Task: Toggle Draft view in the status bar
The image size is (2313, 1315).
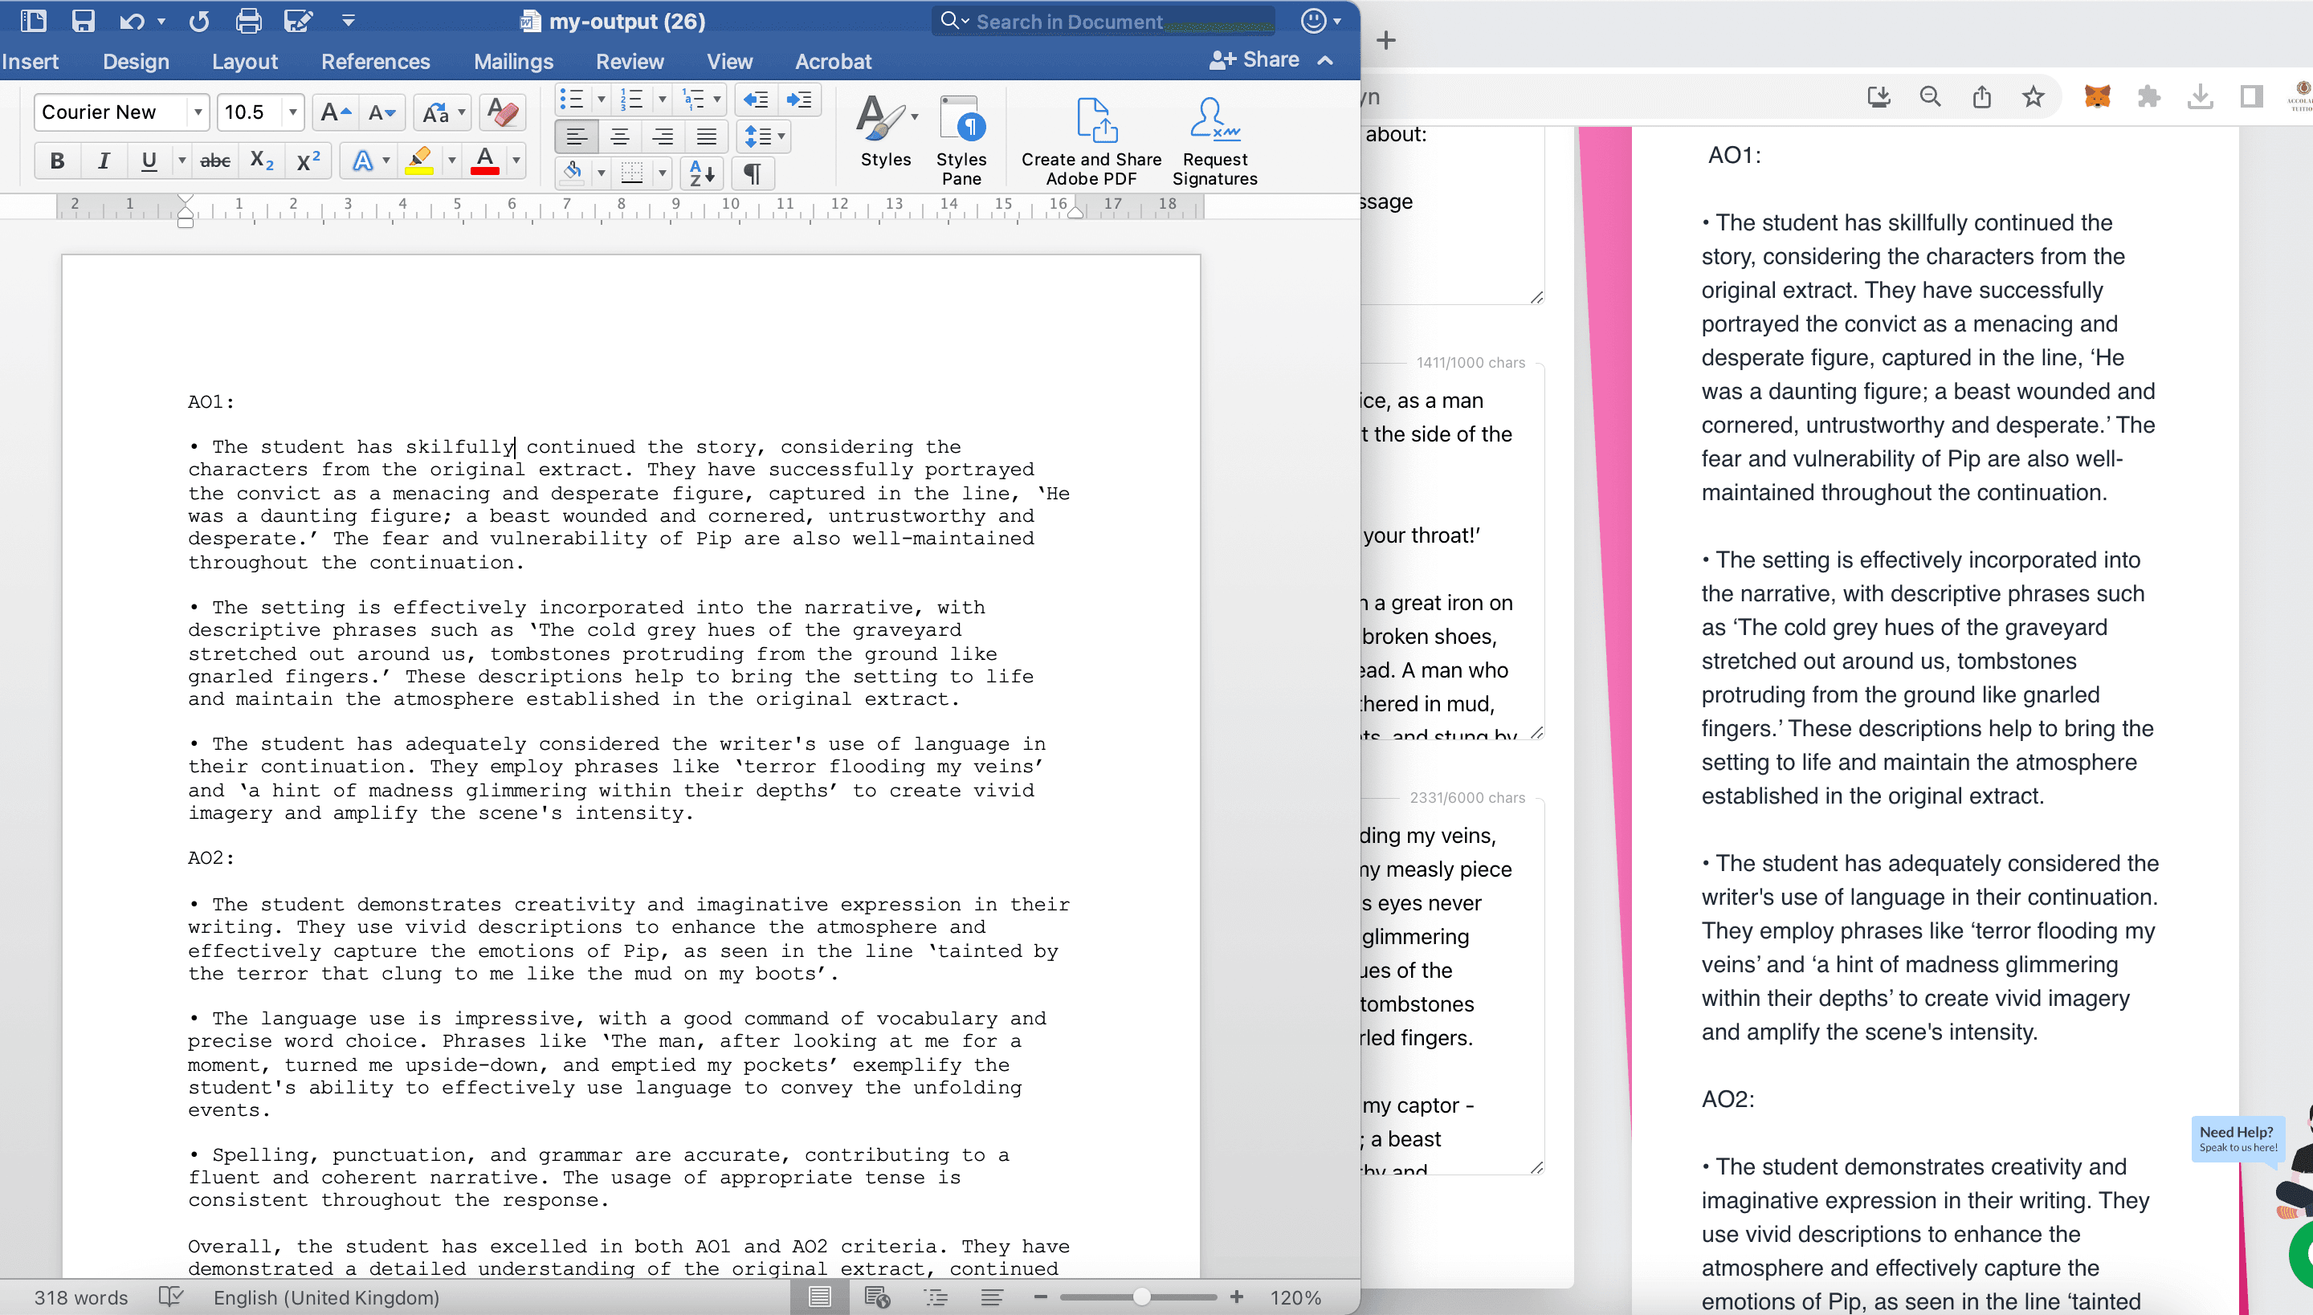Action: 992,1297
